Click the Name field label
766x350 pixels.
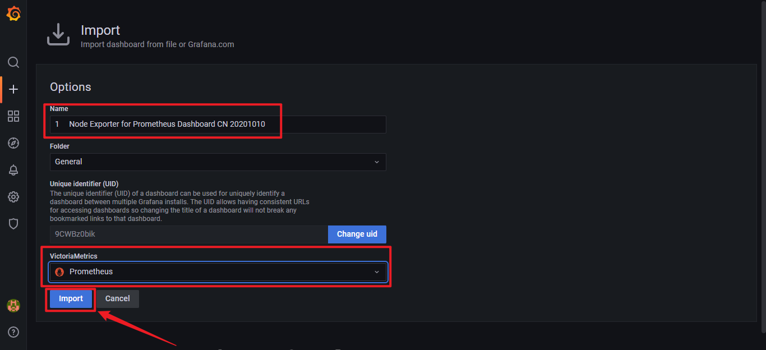click(x=59, y=109)
